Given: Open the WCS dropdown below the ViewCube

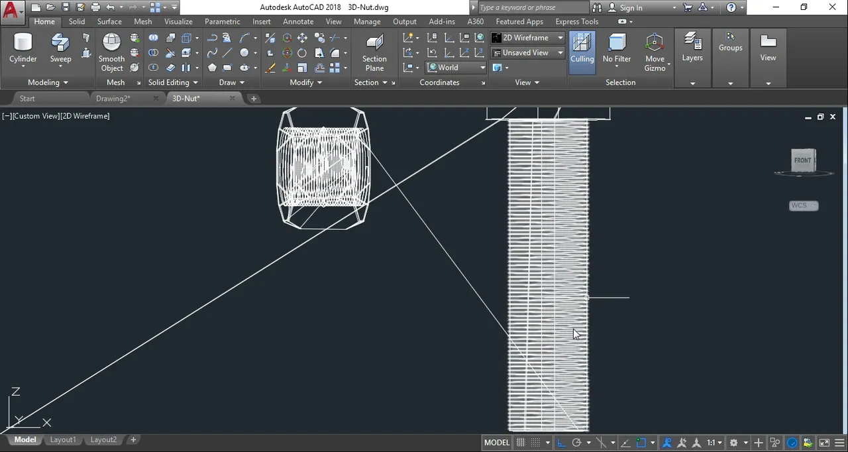Looking at the screenshot, I should coord(804,205).
